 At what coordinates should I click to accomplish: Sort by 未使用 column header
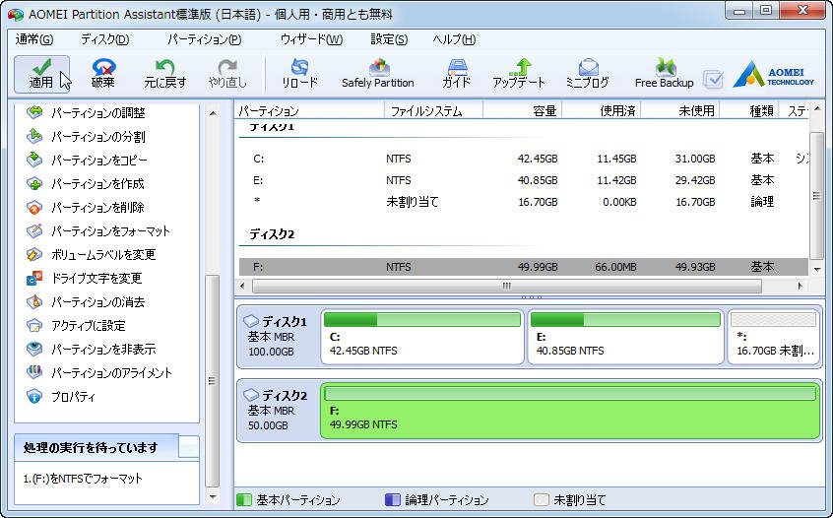pos(680,110)
